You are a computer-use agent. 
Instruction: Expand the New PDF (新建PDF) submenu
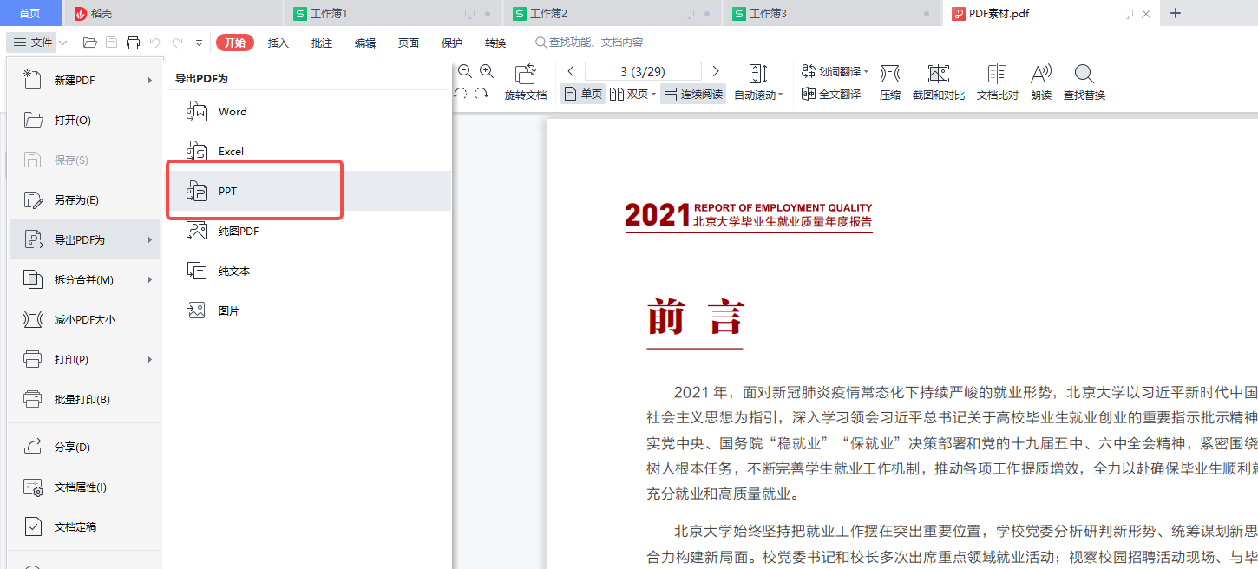point(149,81)
